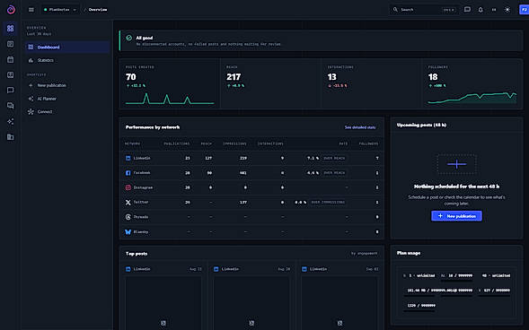Open the media frame icon below calendar
The image size is (529, 330).
(11, 74)
